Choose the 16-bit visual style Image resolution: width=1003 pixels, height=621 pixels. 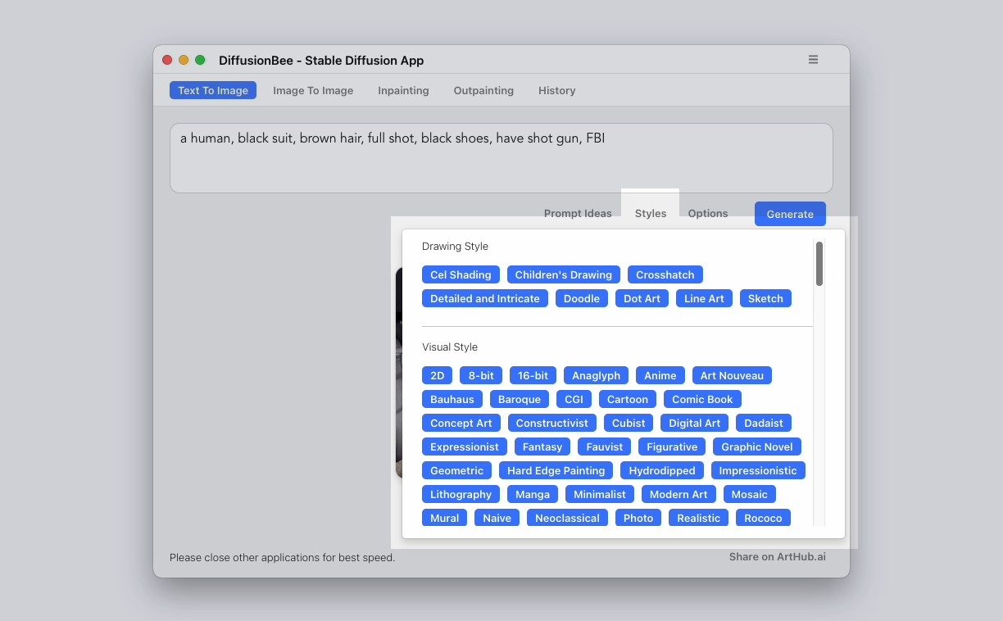(533, 375)
